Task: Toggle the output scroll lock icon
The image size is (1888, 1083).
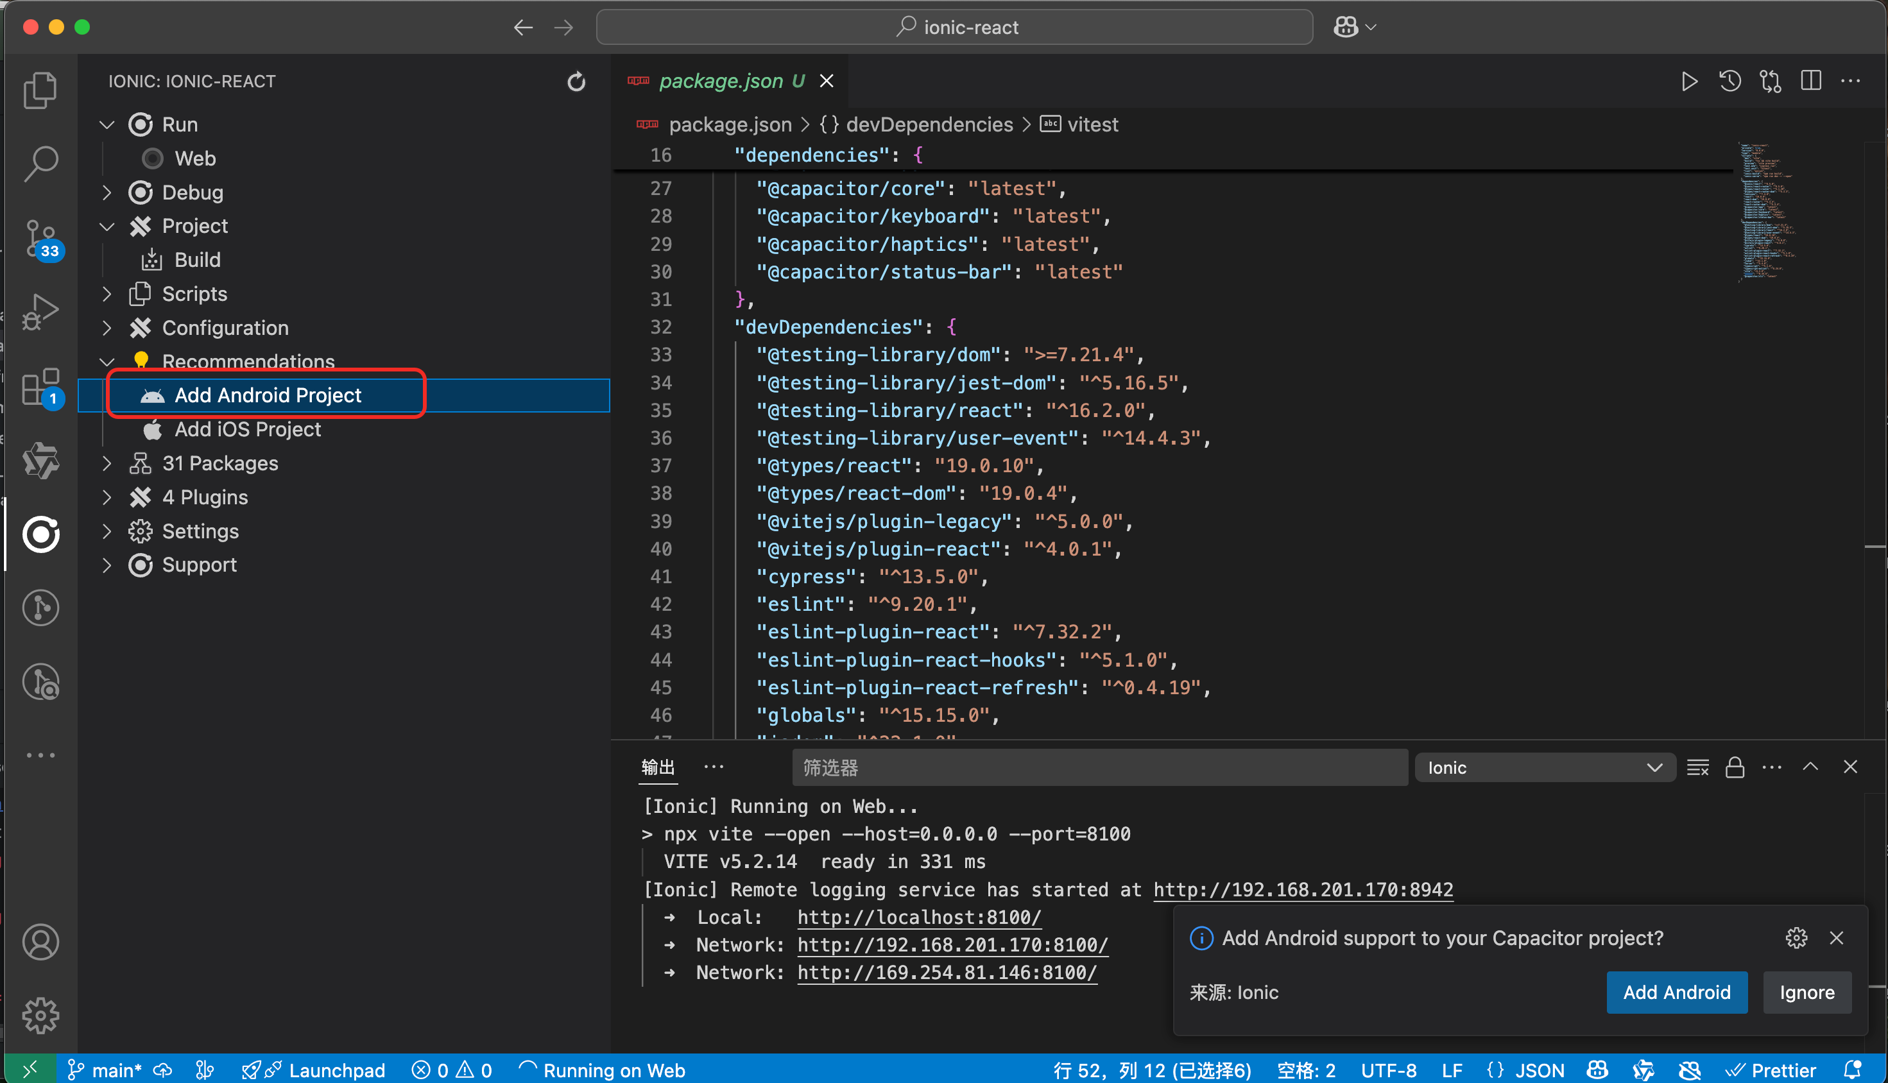Action: (1735, 767)
